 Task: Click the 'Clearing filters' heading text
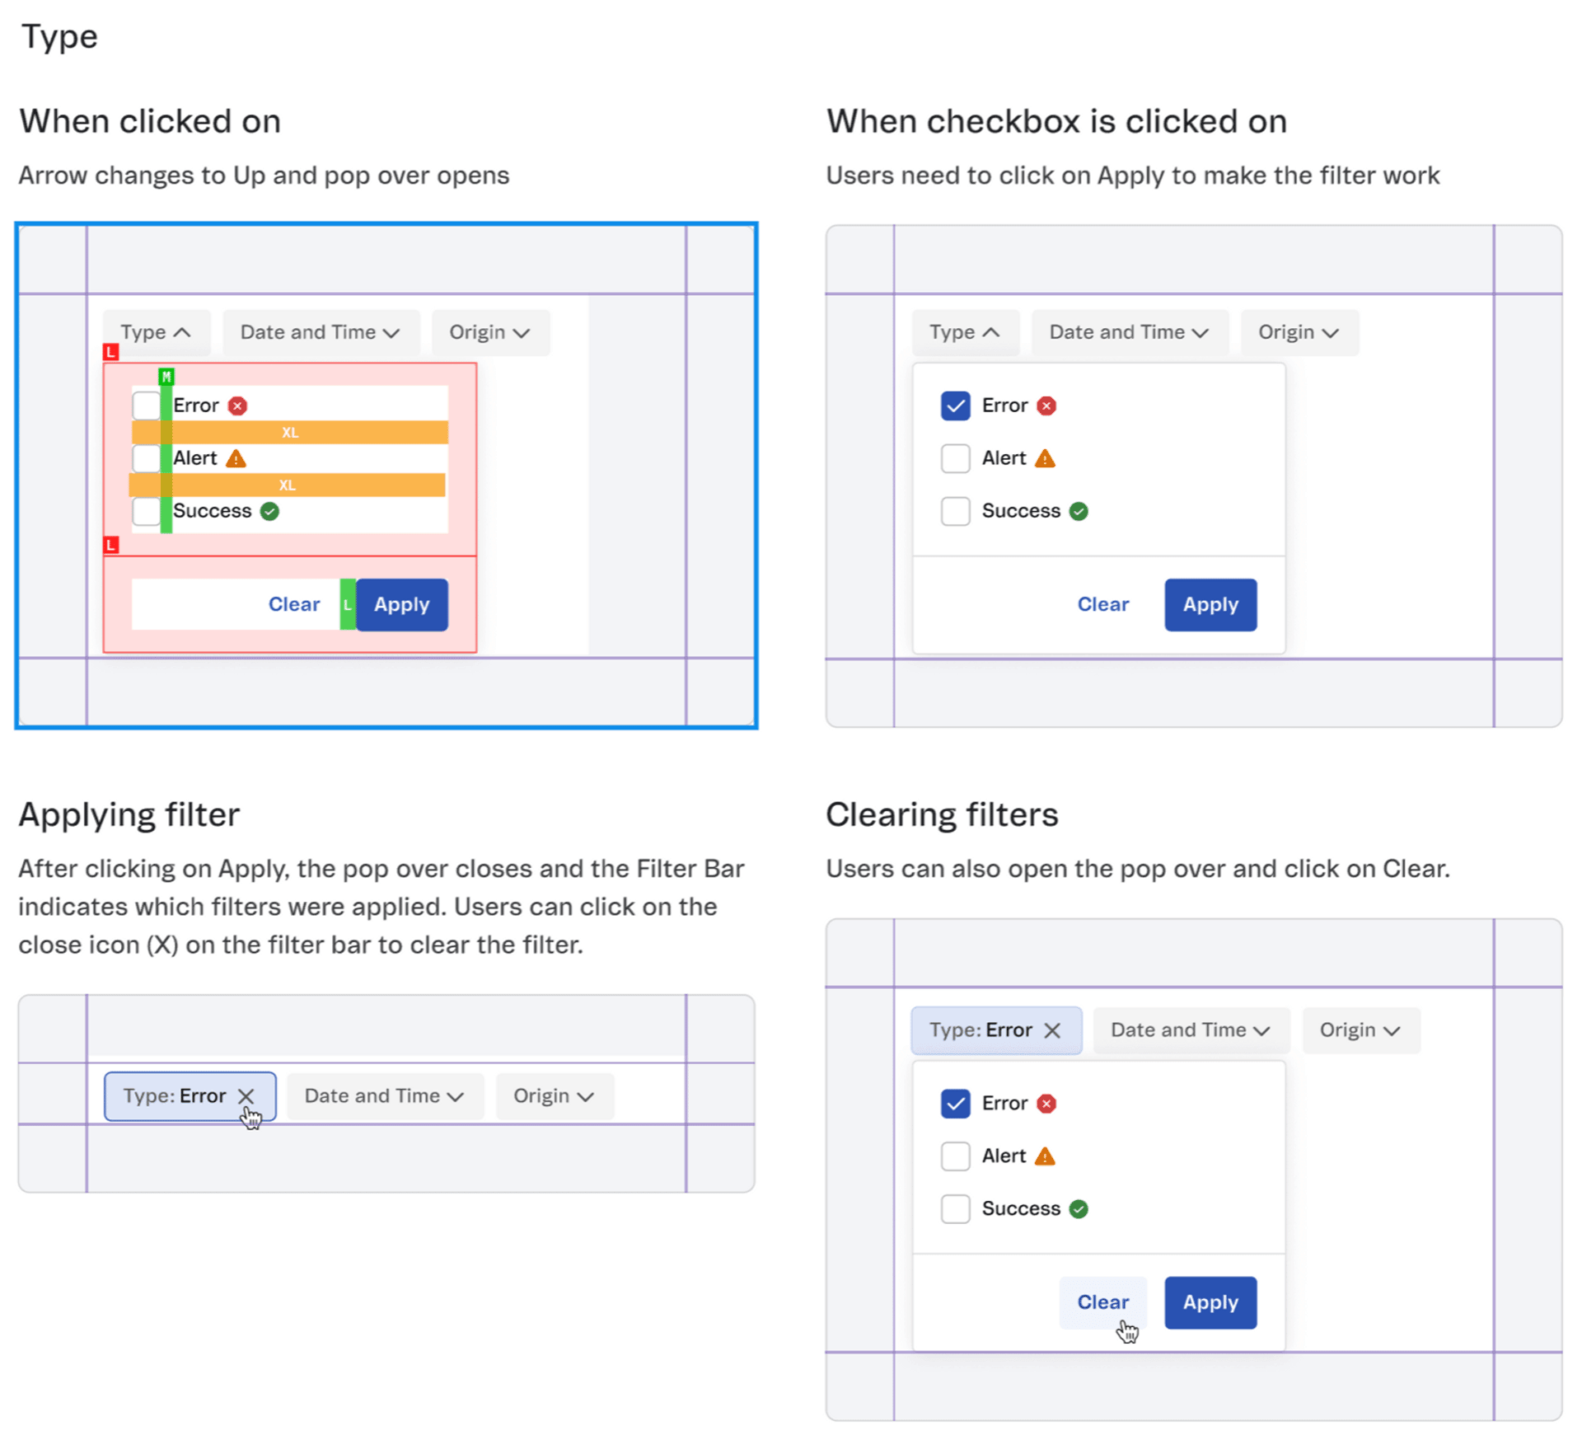click(x=942, y=814)
